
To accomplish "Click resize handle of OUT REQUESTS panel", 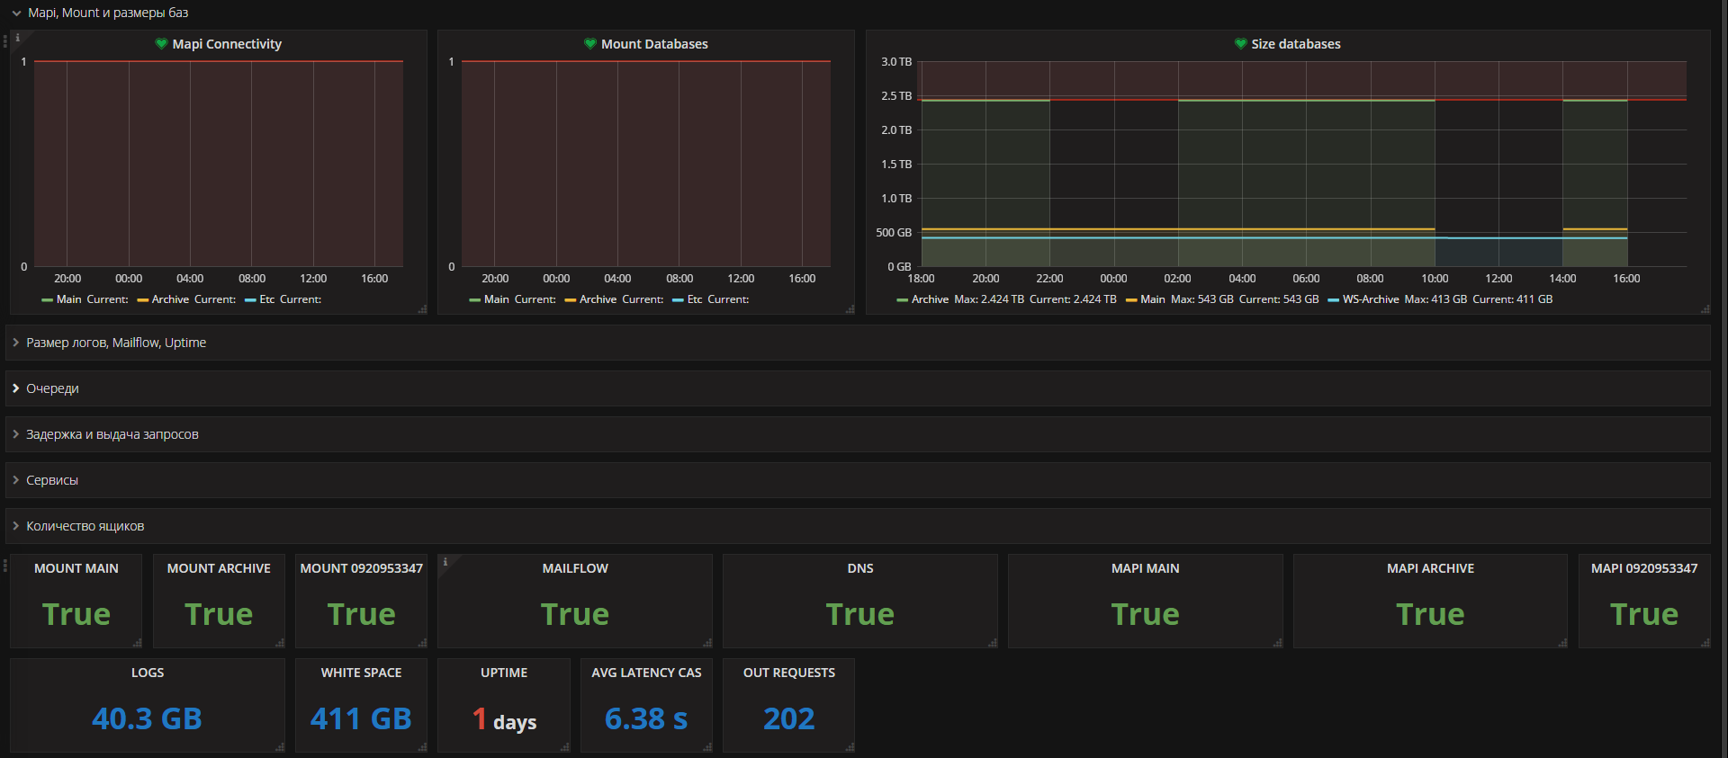I will 850,746.
